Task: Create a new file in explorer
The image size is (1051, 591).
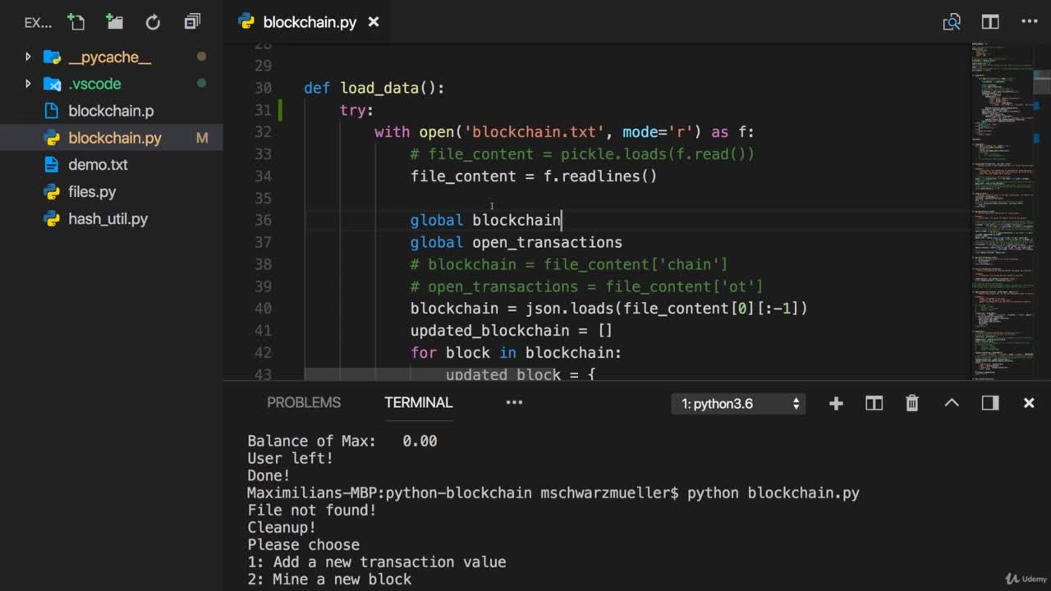Action: pyautogui.click(x=76, y=22)
